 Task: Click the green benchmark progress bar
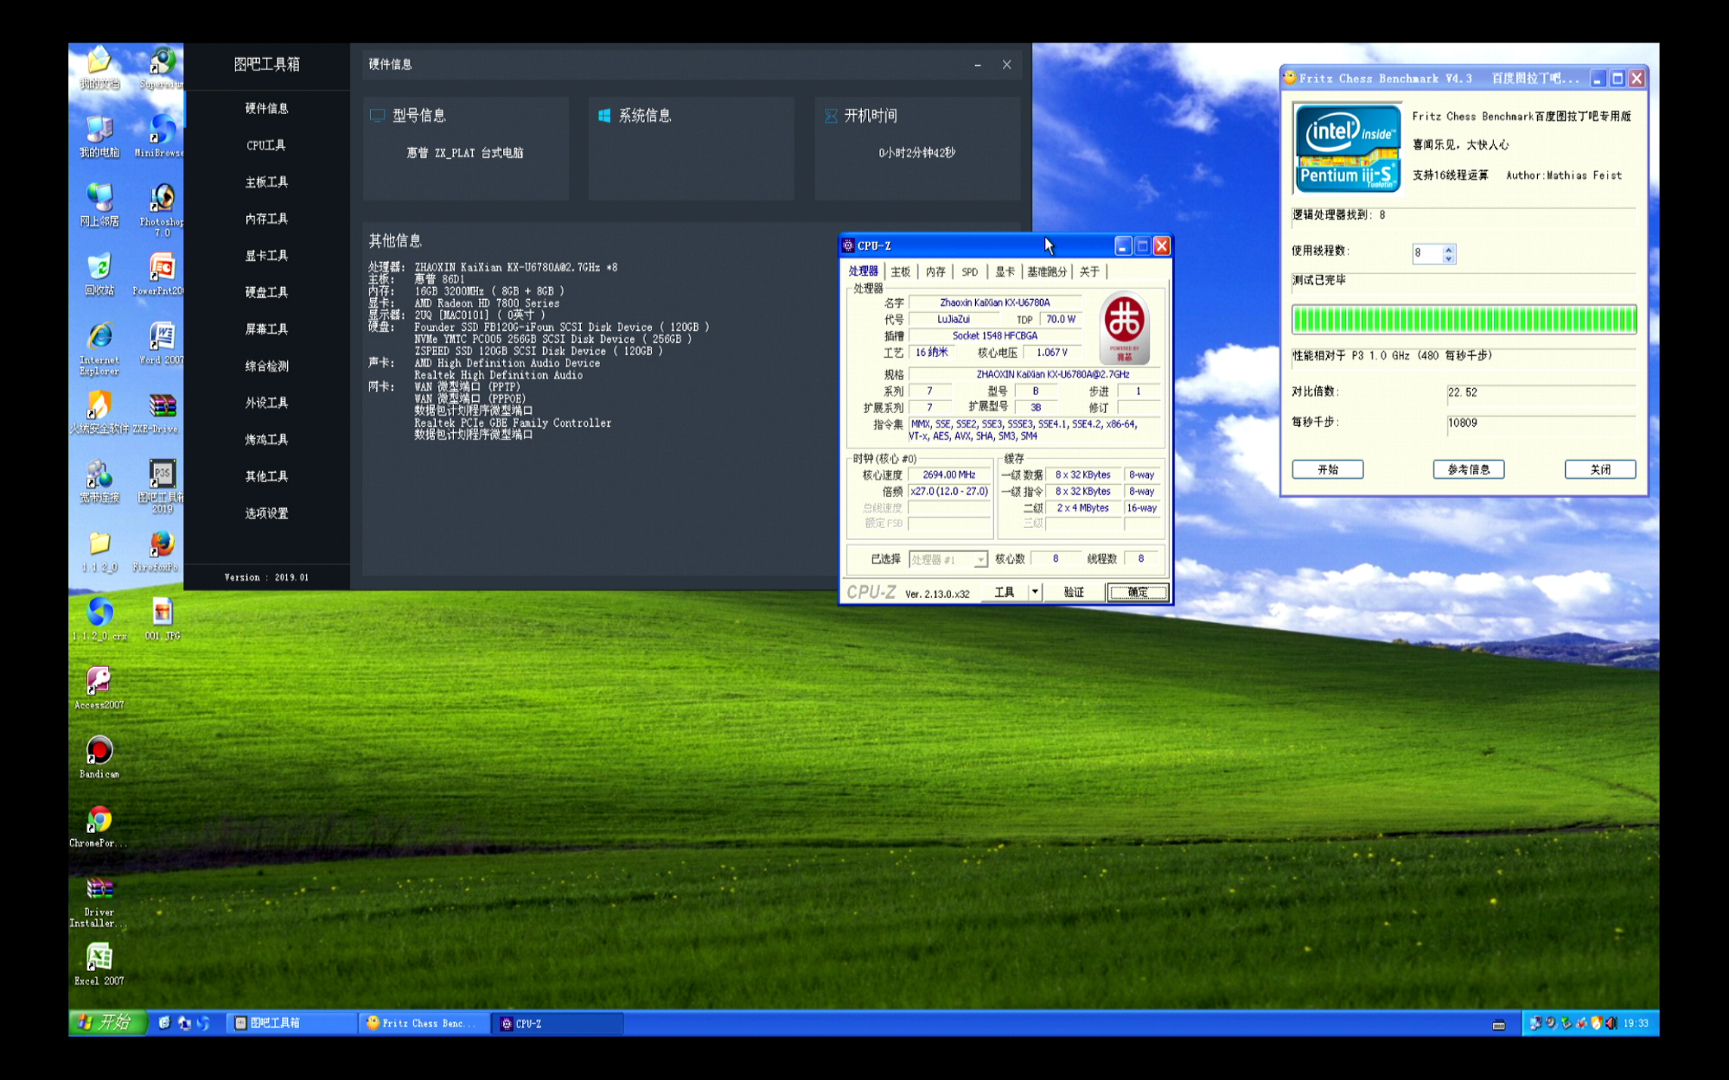click(1464, 320)
